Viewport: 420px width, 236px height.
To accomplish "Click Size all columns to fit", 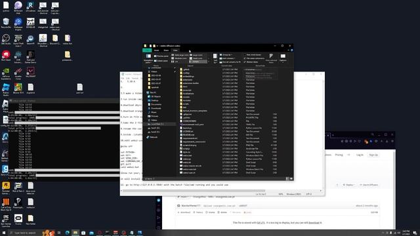I will coord(230,62).
